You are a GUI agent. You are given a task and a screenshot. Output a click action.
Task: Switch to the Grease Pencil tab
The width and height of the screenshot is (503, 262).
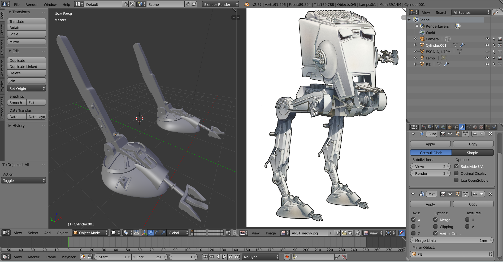click(x=2, y=108)
